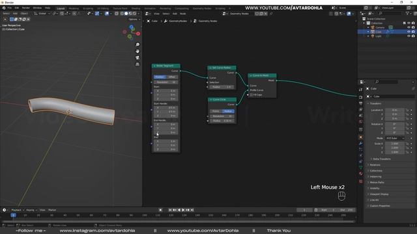Toggle the camera view icon in viewport
Image resolution: width=417 pixels, height=234 pixels.
click(137, 58)
